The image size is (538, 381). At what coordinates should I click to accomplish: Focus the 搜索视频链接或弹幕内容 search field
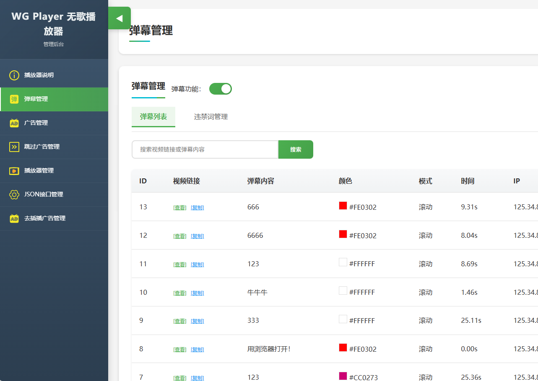pyautogui.click(x=205, y=149)
